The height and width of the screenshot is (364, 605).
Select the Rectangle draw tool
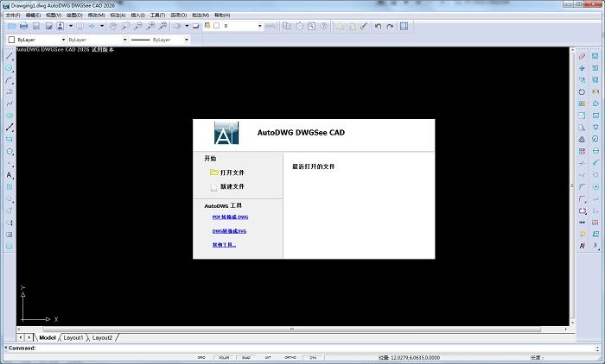[10, 140]
